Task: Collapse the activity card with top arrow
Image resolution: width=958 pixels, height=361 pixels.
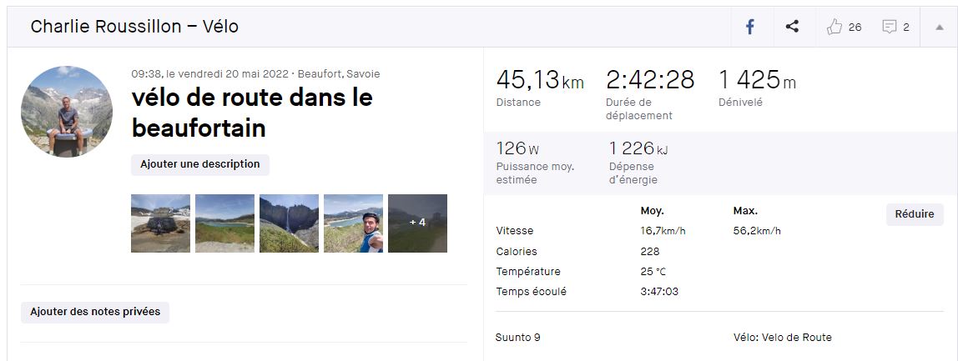Action: [940, 27]
